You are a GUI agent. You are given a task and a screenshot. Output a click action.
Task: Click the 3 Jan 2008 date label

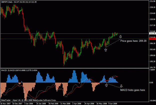point(29,103)
